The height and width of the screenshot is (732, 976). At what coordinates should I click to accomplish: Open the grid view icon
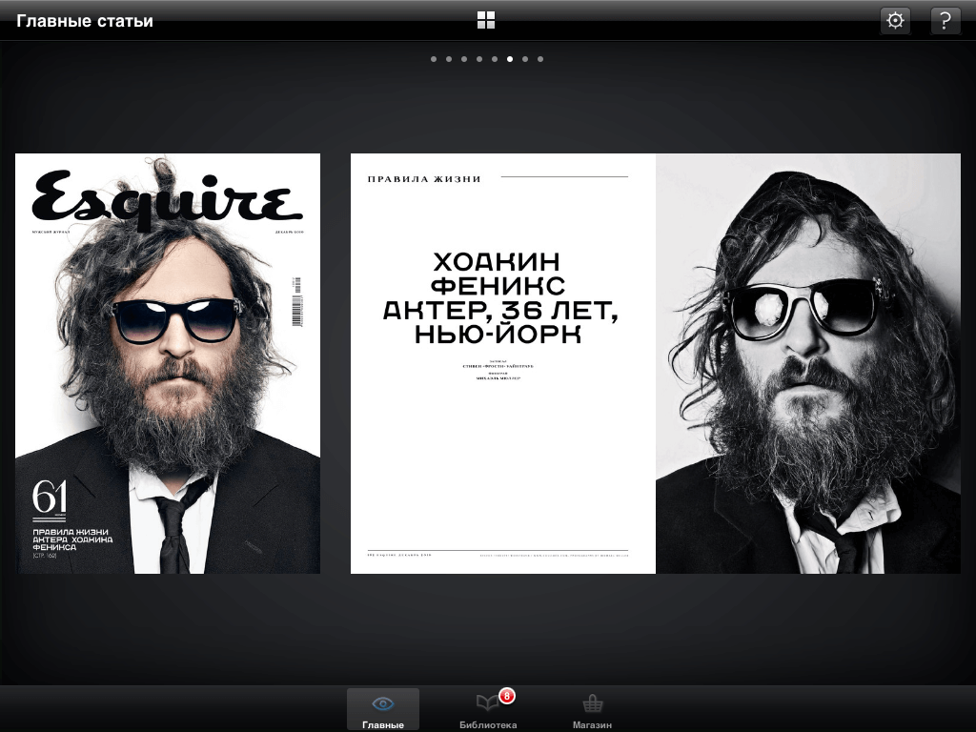point(485,20)
